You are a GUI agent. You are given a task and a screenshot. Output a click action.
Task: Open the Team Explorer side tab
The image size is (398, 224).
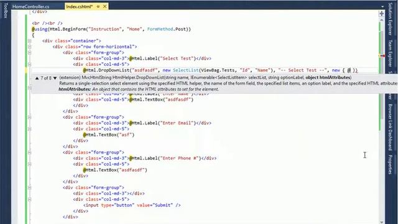point(391,53)
